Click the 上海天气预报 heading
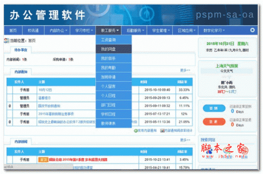Viewport: 263px width, 174px height. pyautogui.click(x=227, y=66)
